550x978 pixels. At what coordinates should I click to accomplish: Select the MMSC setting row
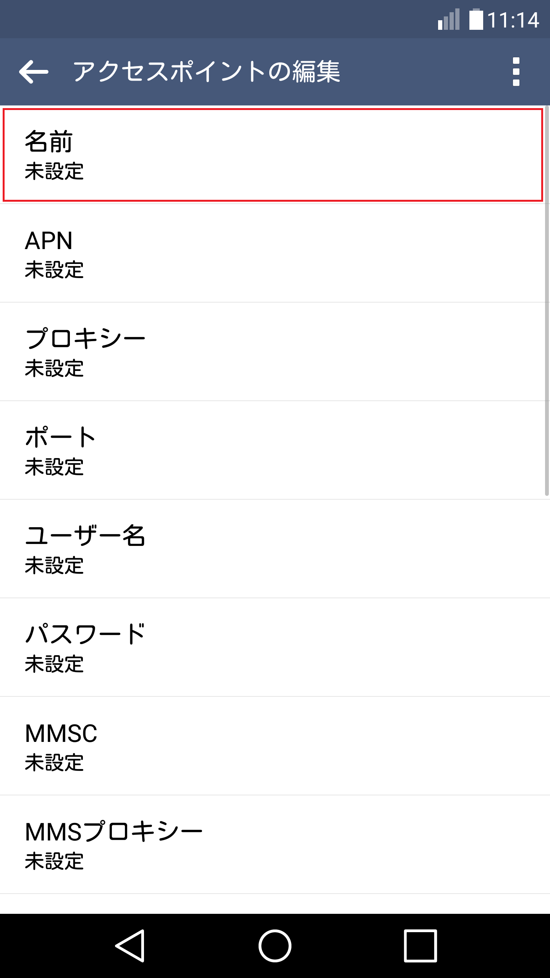click(x=273, y=746)
